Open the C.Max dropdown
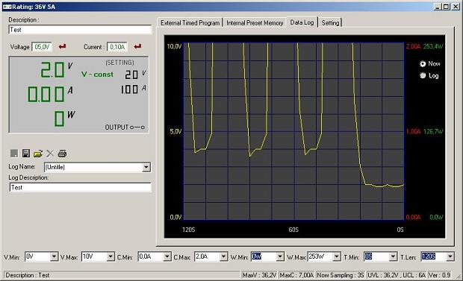 click(223, 257)
